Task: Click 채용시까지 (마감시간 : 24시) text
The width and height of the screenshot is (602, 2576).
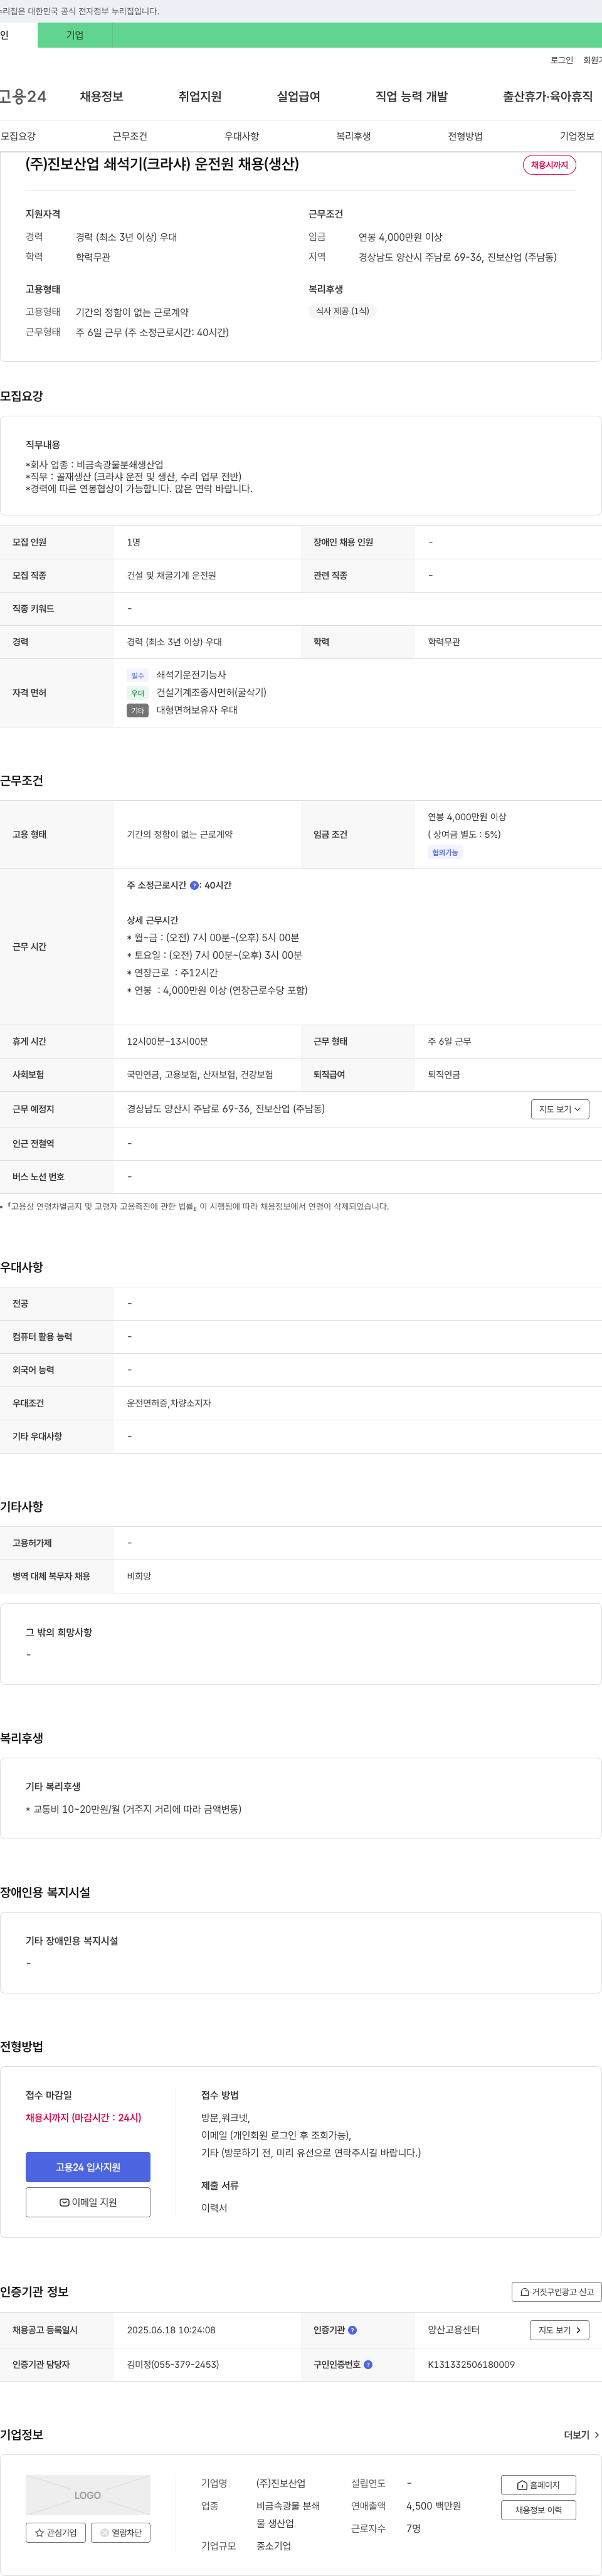Action: point(83,2118)
